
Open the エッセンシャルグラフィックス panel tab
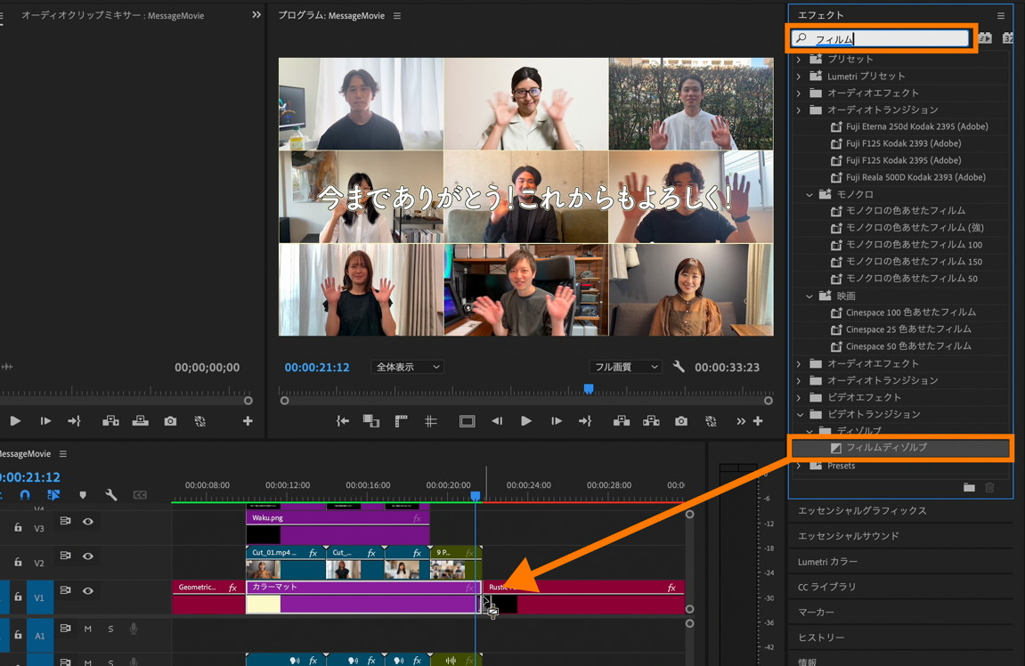tap(862, 511)
